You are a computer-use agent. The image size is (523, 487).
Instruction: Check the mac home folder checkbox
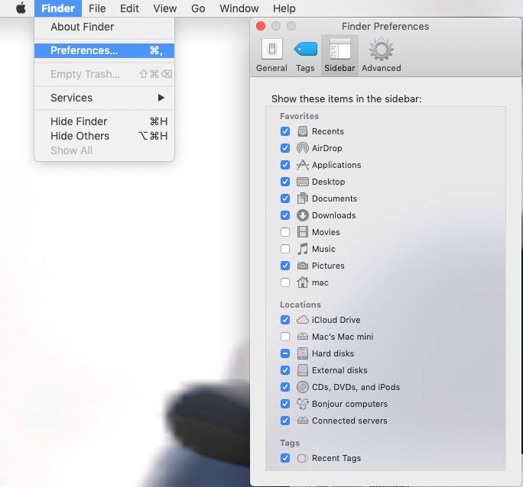click(x=285, y=282)
